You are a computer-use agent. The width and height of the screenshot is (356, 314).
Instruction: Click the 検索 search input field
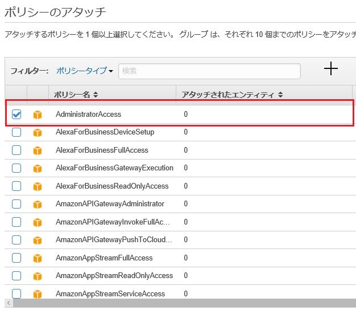[209, 71]
